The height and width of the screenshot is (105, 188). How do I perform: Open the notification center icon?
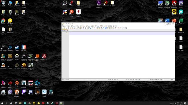click(x=185, y=103)
